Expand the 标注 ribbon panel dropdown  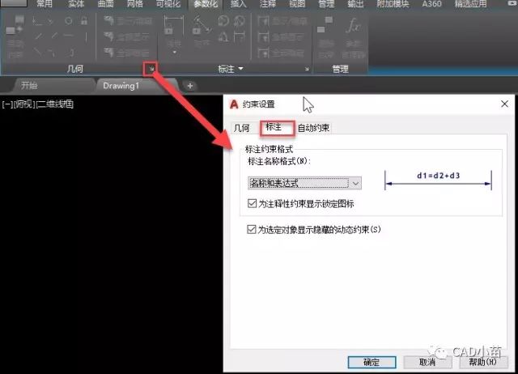241,70
